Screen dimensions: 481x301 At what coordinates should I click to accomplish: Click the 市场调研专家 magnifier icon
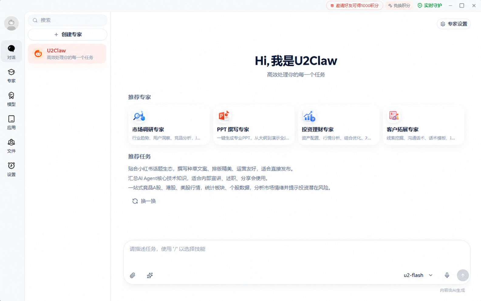pos(139,116)
